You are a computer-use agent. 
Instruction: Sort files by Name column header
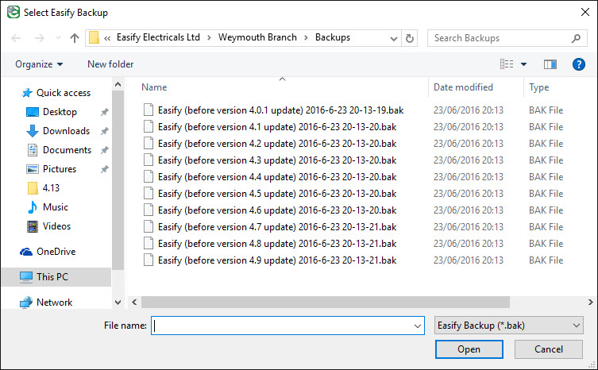(x=154, y=87)
